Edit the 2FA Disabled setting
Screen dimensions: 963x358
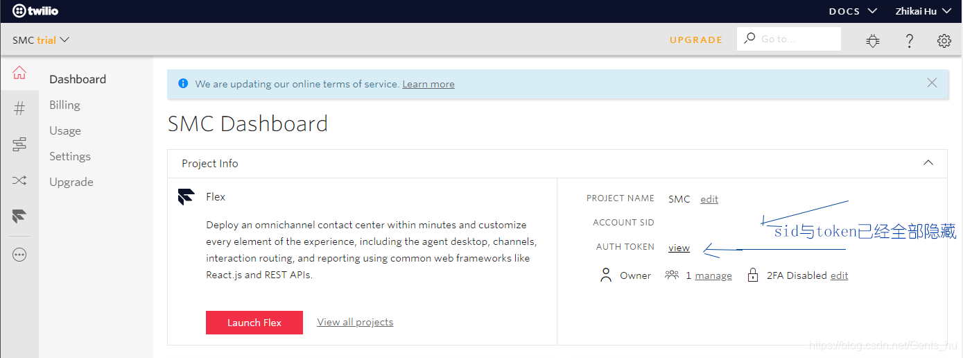coord(840,275)
